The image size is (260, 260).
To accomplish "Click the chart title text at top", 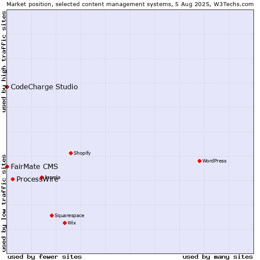I will [x=130, y=4].
